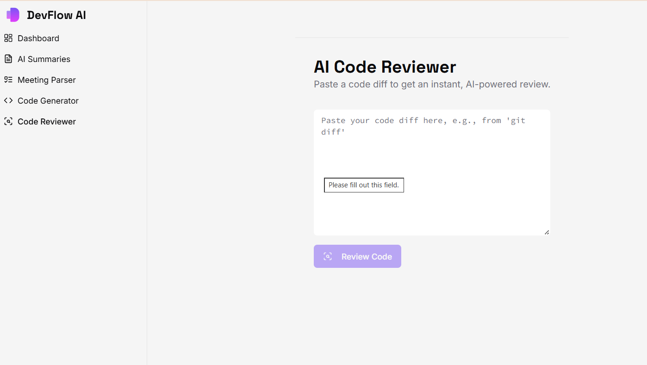Open the Dashboard page

tap(38, 38)
